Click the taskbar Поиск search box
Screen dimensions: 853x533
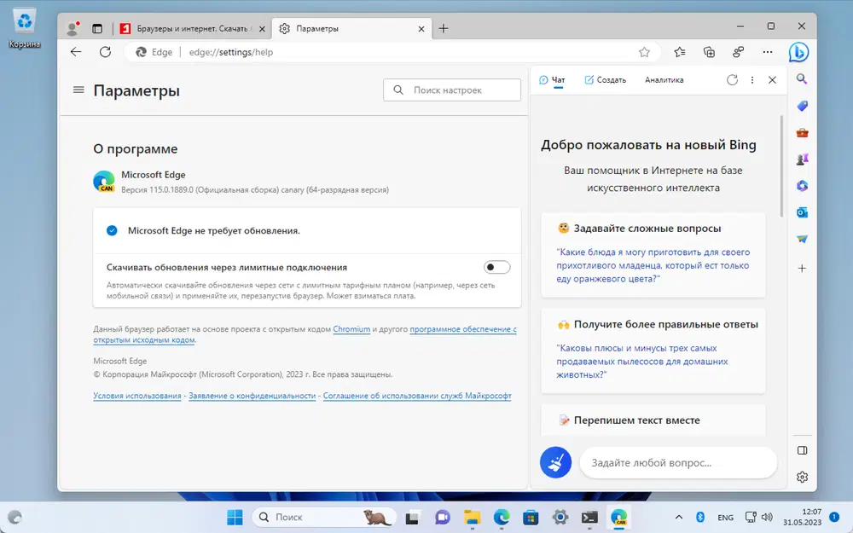point(325,517)
